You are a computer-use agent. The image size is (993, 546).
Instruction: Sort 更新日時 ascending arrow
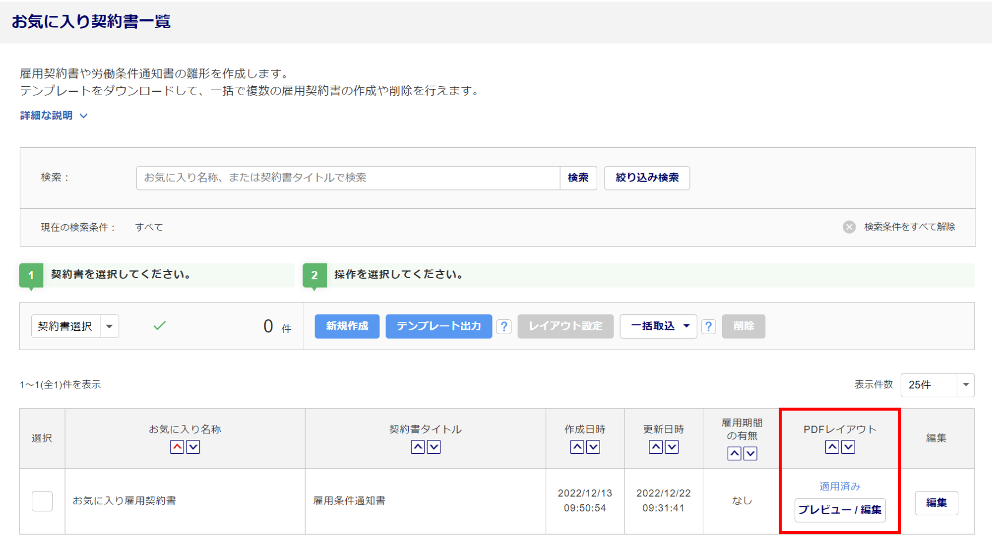(656, 447)
